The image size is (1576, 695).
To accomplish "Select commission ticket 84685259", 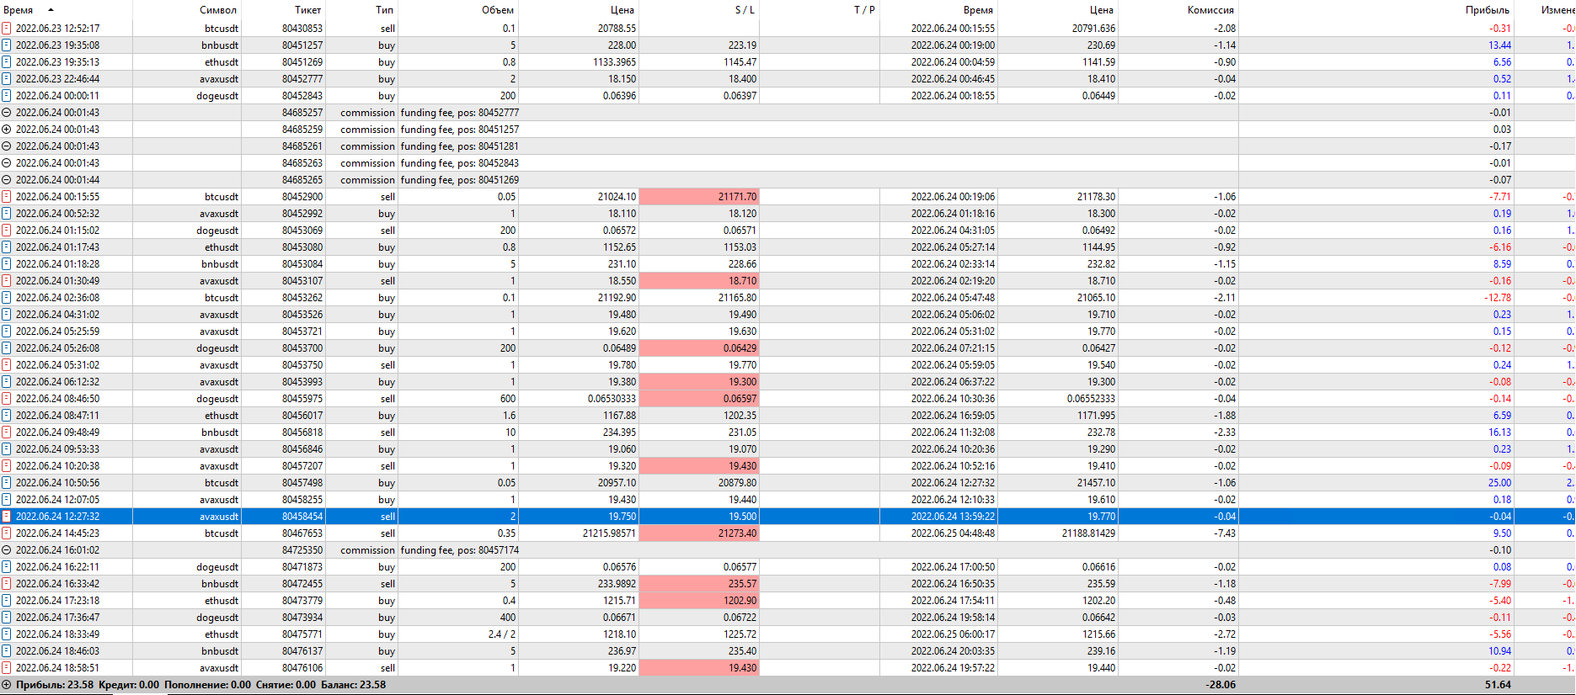I will (302, 129).
